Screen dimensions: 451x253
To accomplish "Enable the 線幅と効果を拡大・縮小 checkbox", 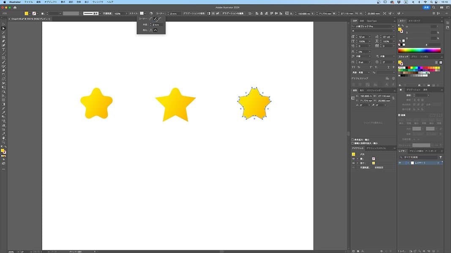I will pos(353,143).
